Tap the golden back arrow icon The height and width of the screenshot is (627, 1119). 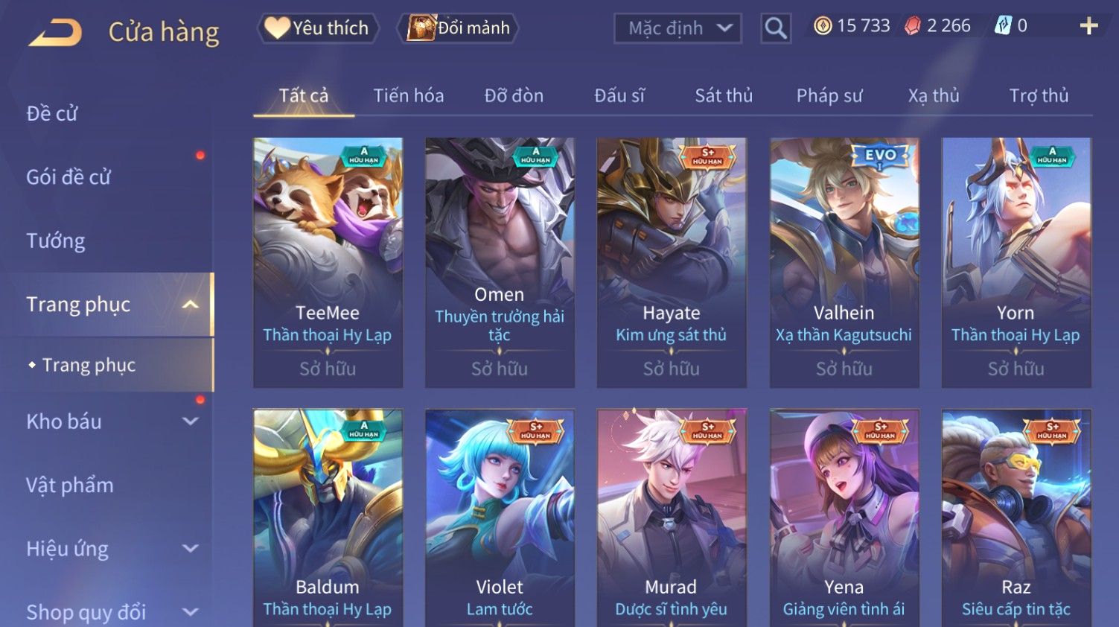coord(55,32)
